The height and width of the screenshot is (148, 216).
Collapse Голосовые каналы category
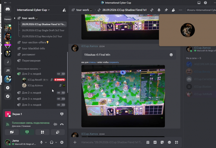coord(29,69)
